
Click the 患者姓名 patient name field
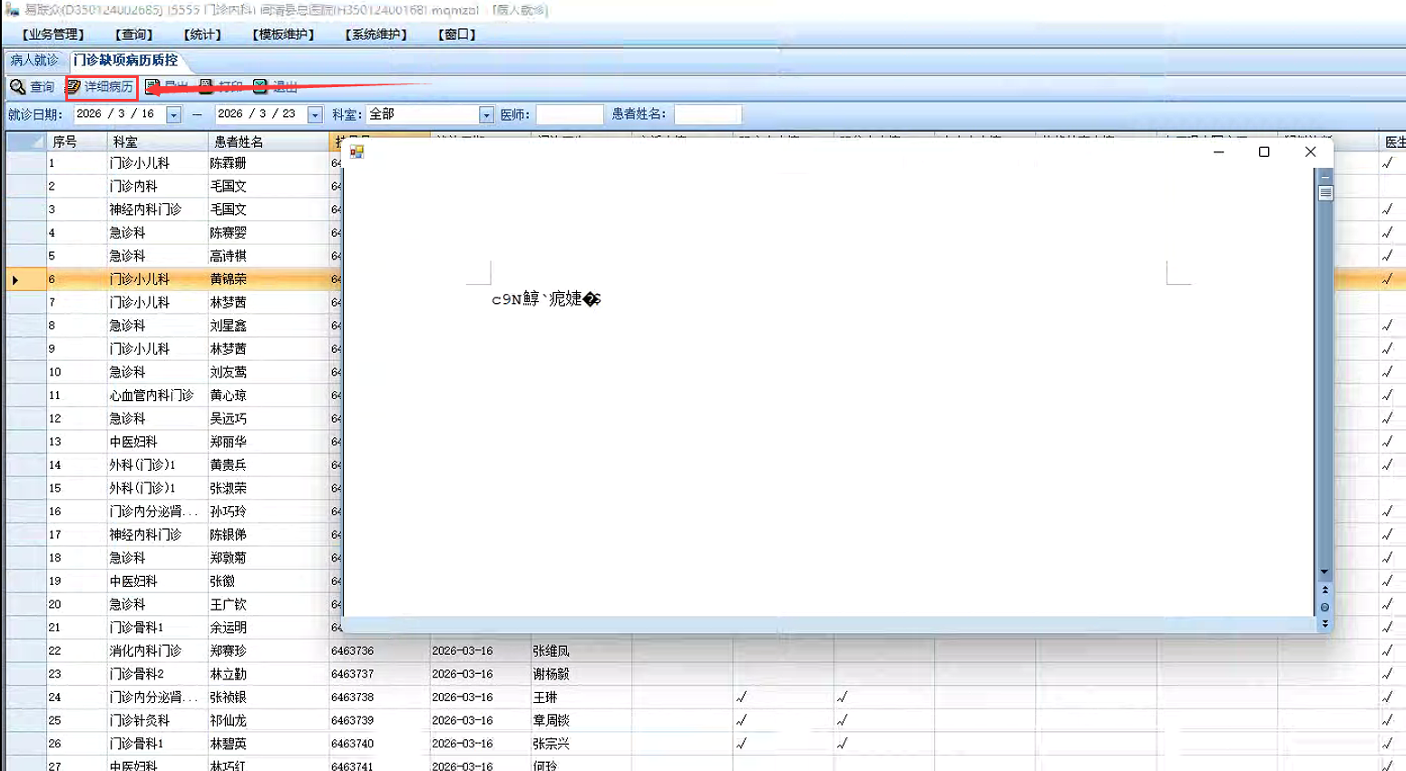[x=708, y=115]
